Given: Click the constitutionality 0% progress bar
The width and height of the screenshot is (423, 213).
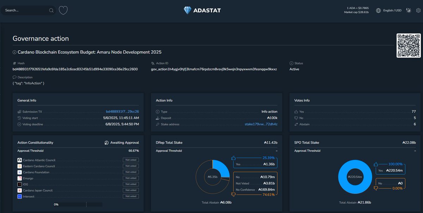Looking at the screenshot, I should [x=77, y=204].
